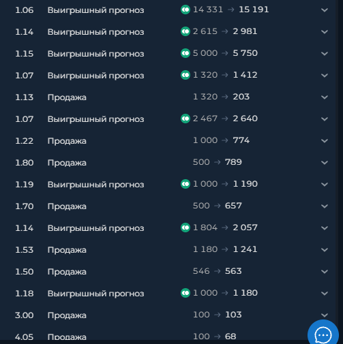
Task: Expand the 1.13 Продажа row chevron
Action: [325, 97]
